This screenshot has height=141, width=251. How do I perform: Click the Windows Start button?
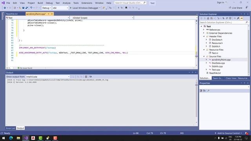tap(4, 138)
